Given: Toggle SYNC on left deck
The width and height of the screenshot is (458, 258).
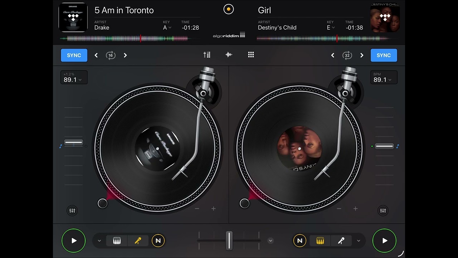Looking at the screenshot, I should (74, 55).
